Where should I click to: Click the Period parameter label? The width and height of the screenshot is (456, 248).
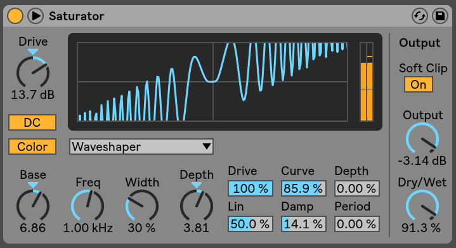pyautogui.click(x=353, y=206)
